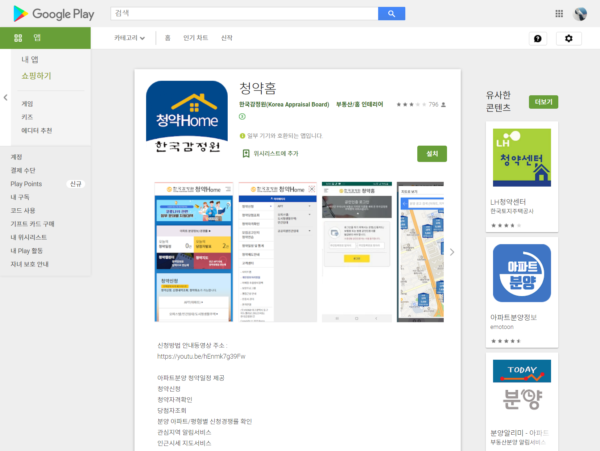Click the 신규 badge next to Play Points
600x451 pixels.
(76, 184)
